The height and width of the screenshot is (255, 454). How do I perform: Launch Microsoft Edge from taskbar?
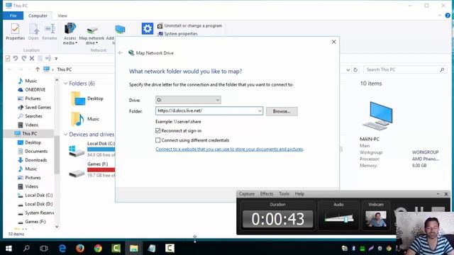[62, 248]
